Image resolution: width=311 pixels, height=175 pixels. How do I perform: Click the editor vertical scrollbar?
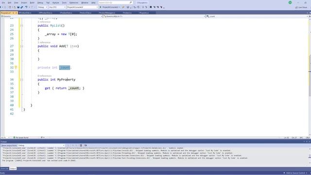[x=310, y=76]
